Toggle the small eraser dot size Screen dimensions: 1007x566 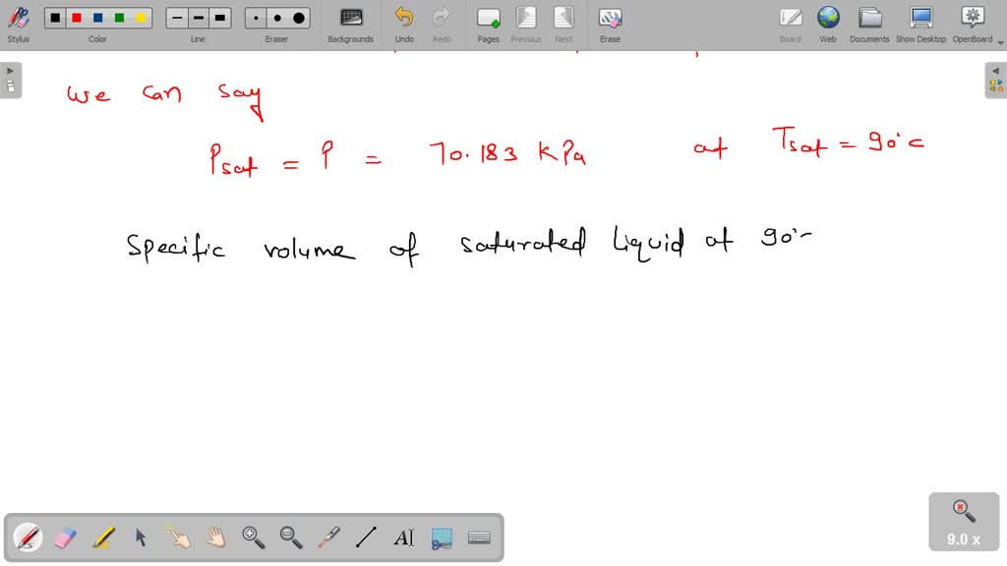pos(255,17)
